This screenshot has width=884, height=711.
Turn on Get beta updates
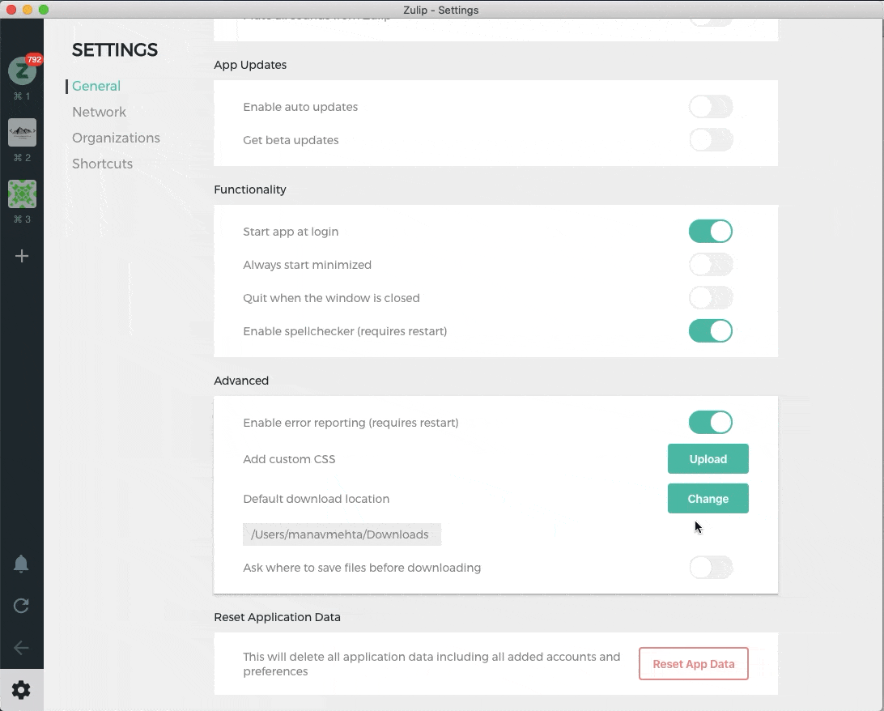point(711,140)
